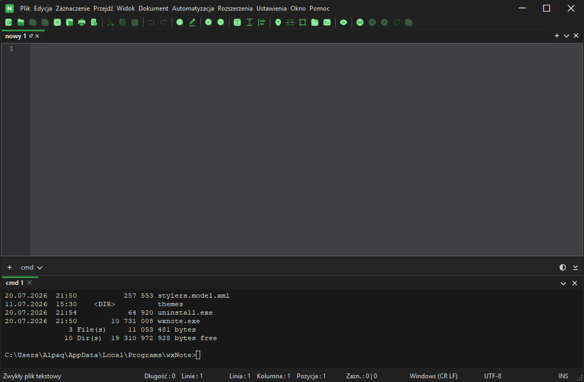Expand the terminal tab list chevron

coord(563,283)
